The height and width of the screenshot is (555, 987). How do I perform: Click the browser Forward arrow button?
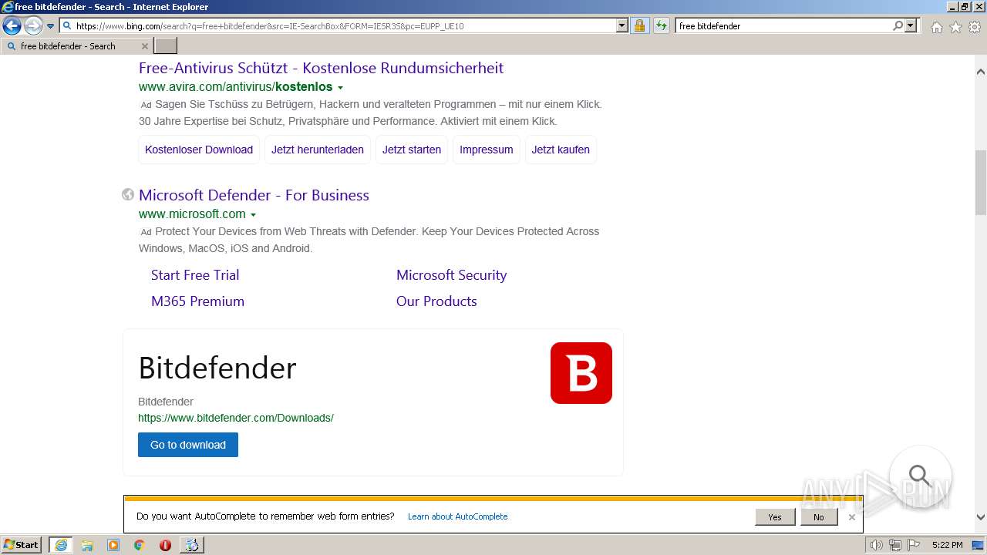[x=33, y=26]
